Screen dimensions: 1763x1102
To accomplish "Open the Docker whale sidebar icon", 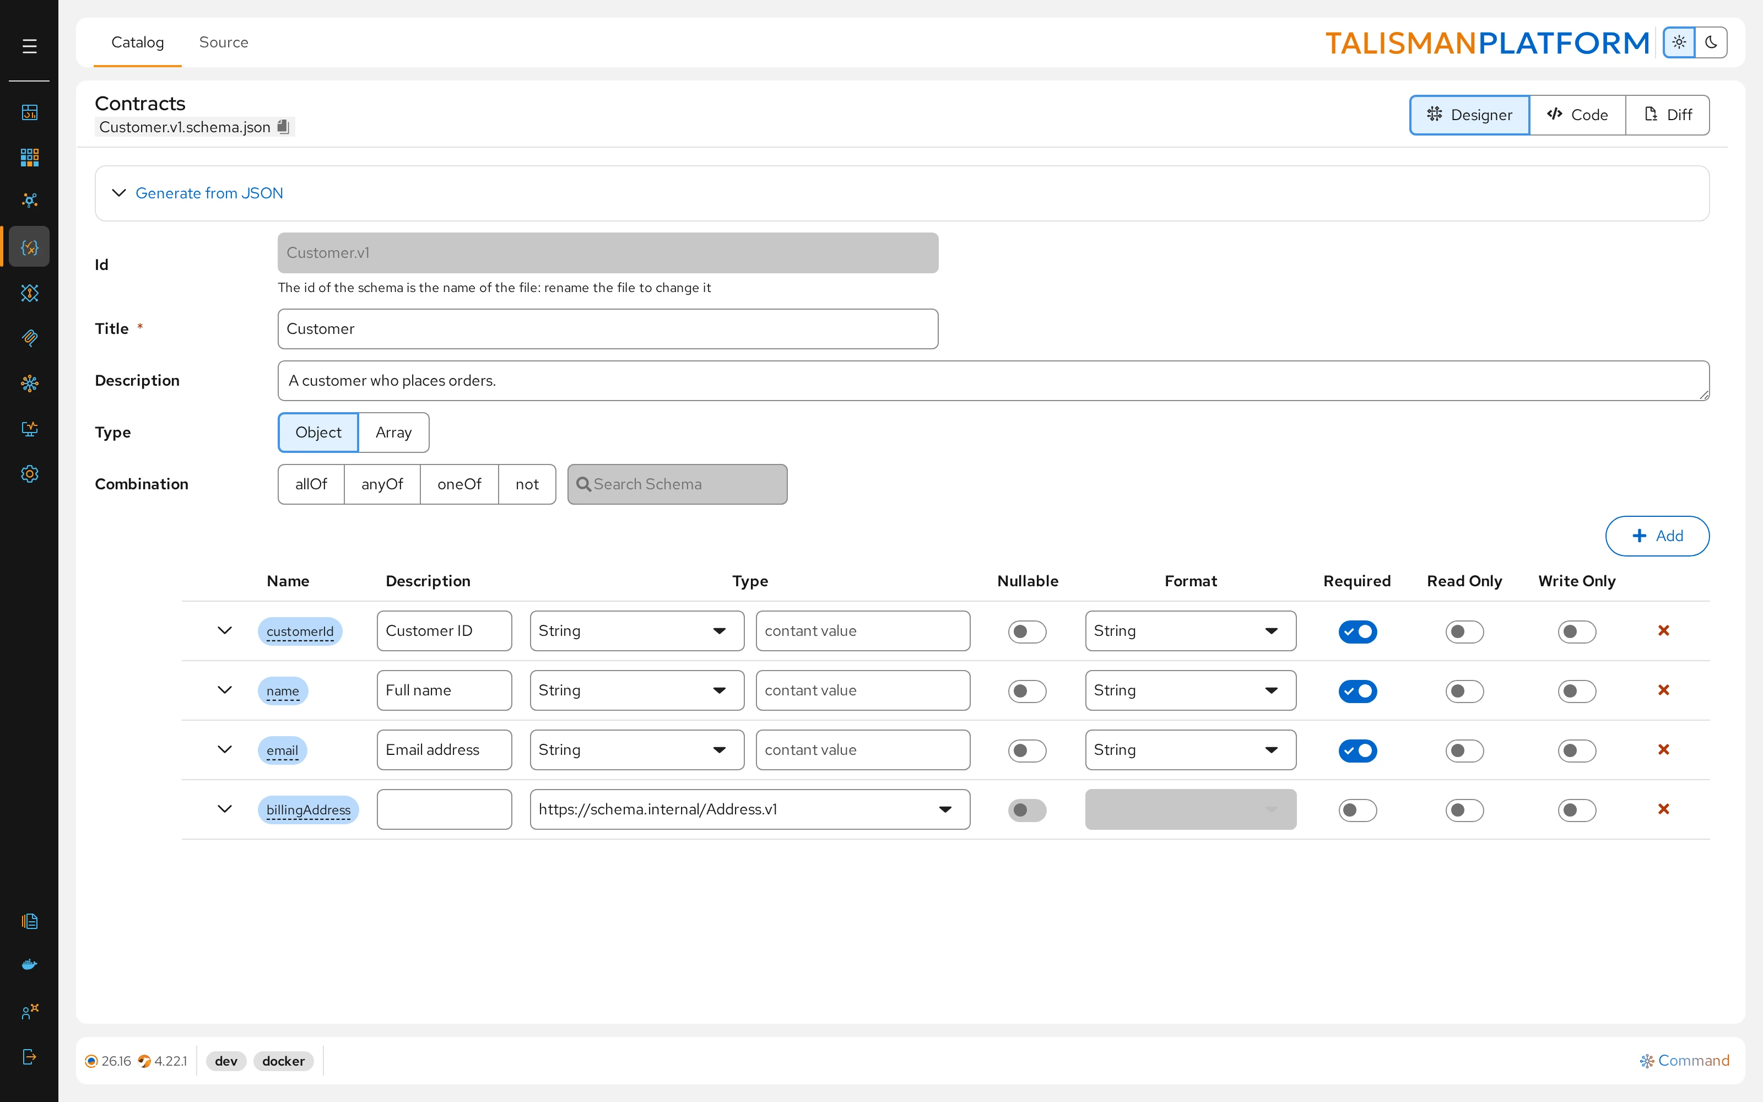I will pos(29,965).
